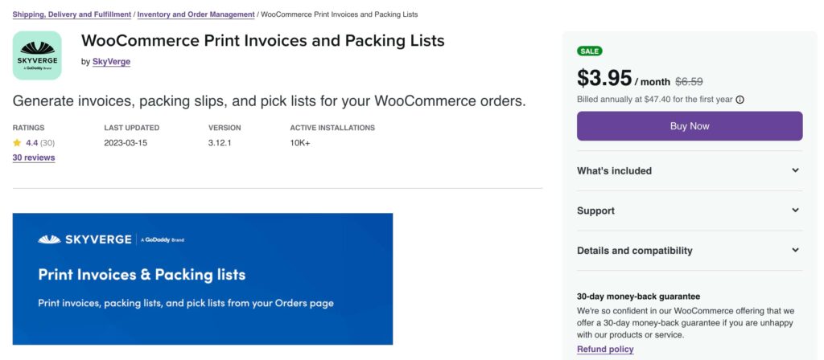The image size is (824, 360).
Task: Open Shipping, Delivery and Fulfillment breadcrumb
Action: [x=72, y=14]
